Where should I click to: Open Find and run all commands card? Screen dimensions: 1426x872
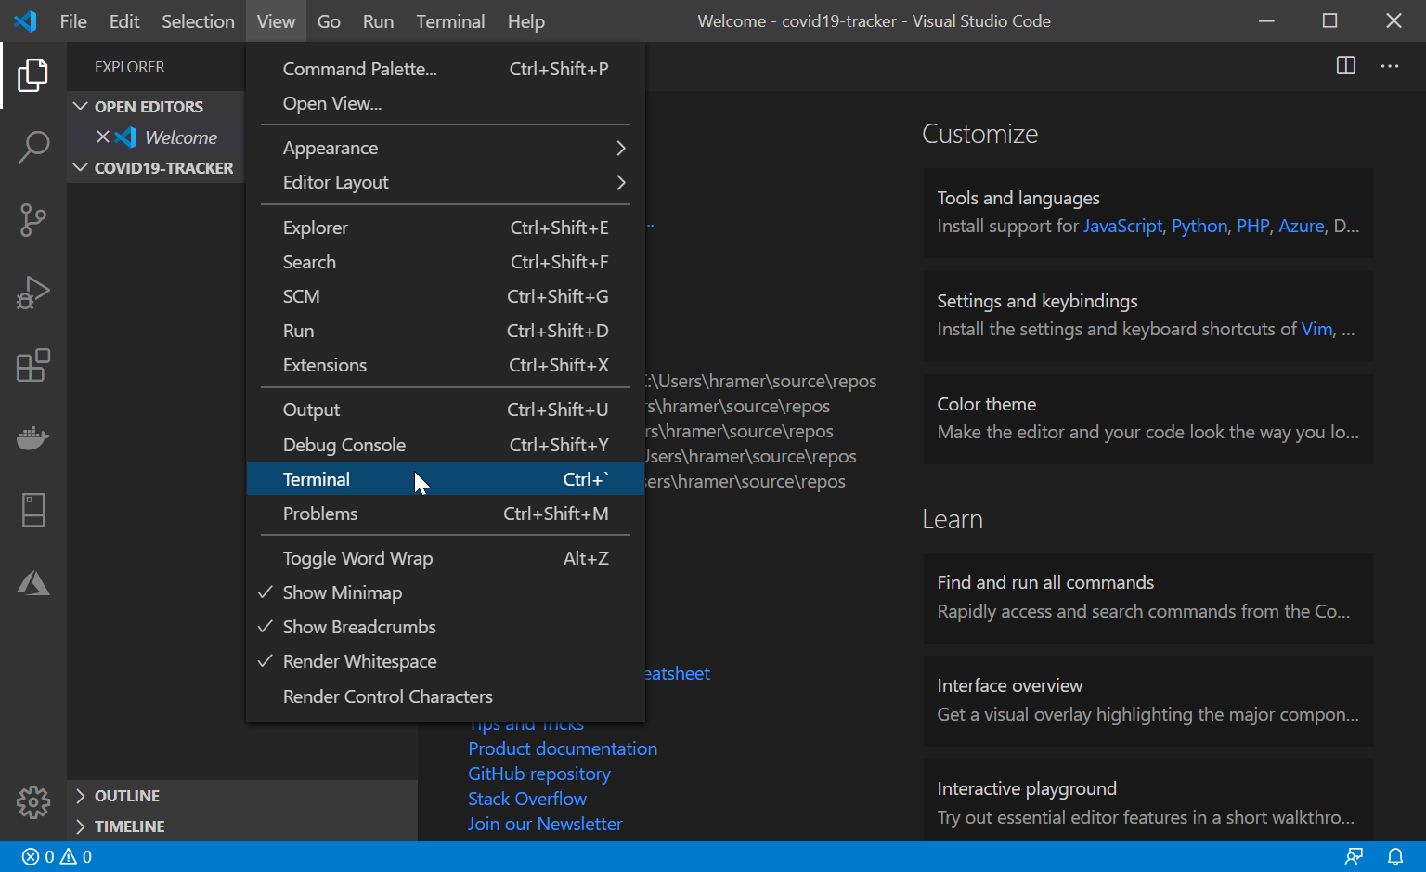pyautogui.click(x=1148, y=597)
